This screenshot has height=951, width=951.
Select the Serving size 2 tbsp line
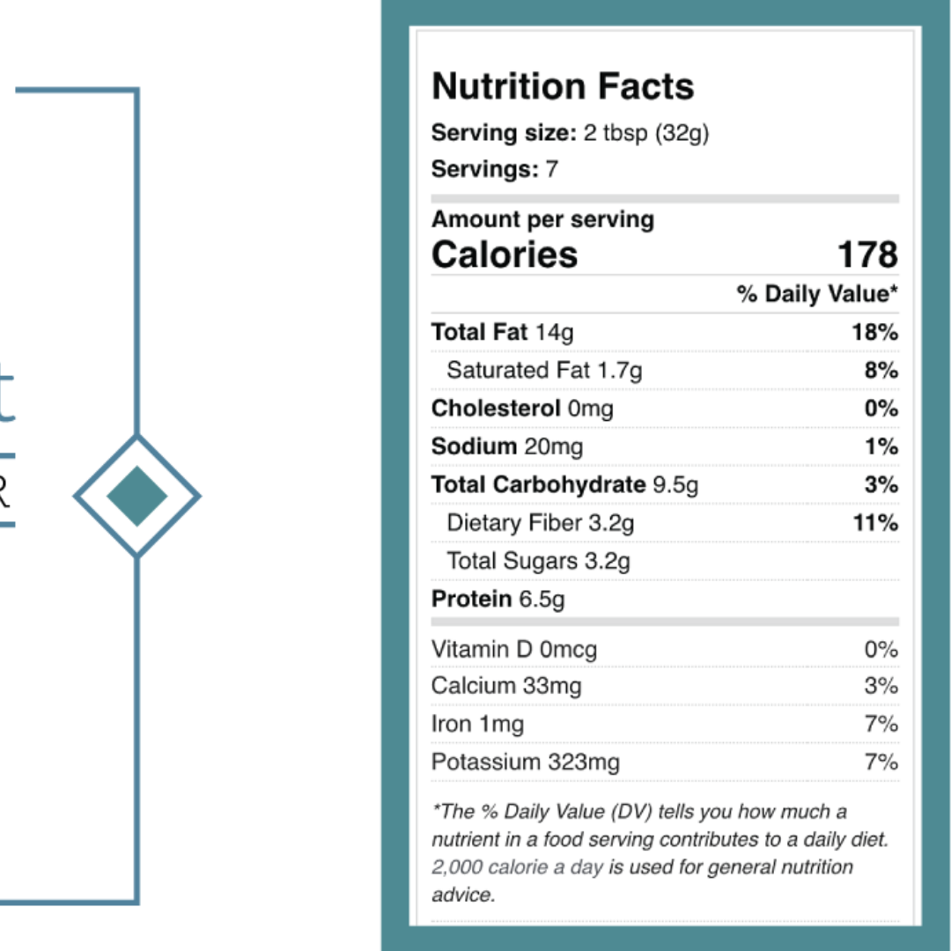[x=570, y=133]
